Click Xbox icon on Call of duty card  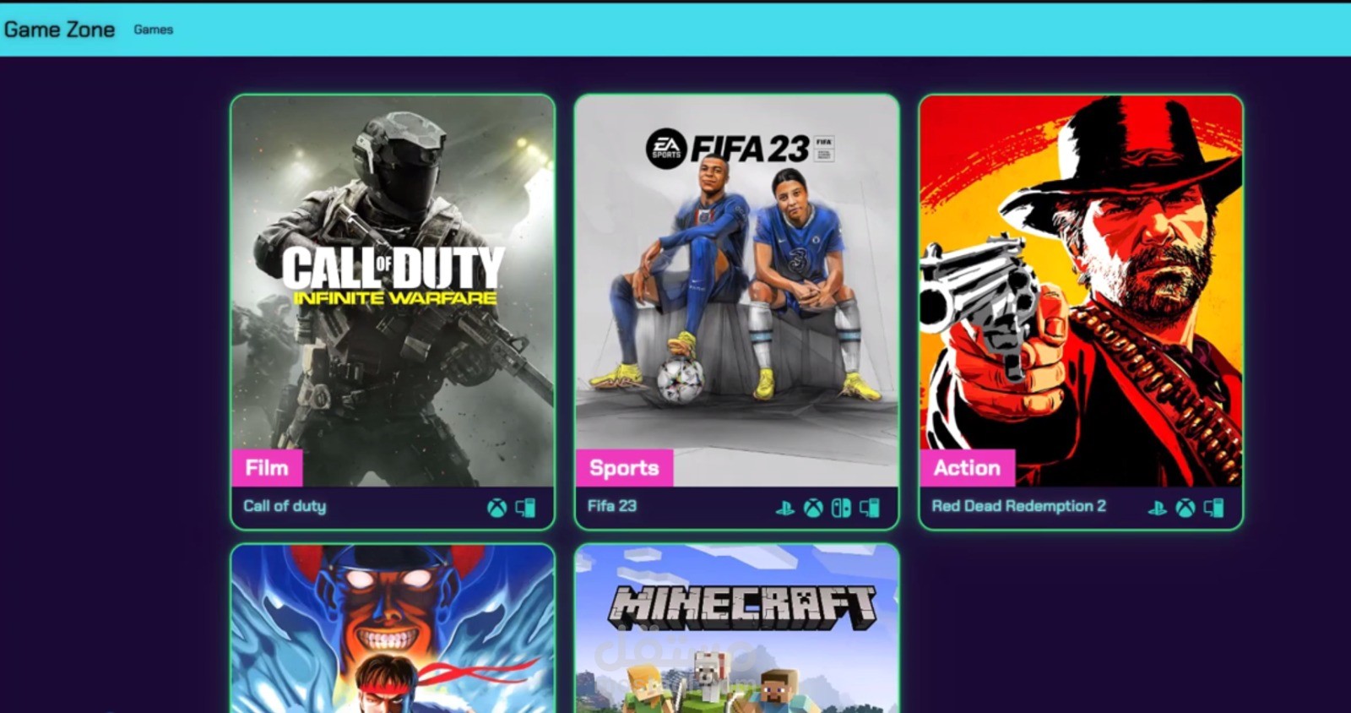coord(497,508)
